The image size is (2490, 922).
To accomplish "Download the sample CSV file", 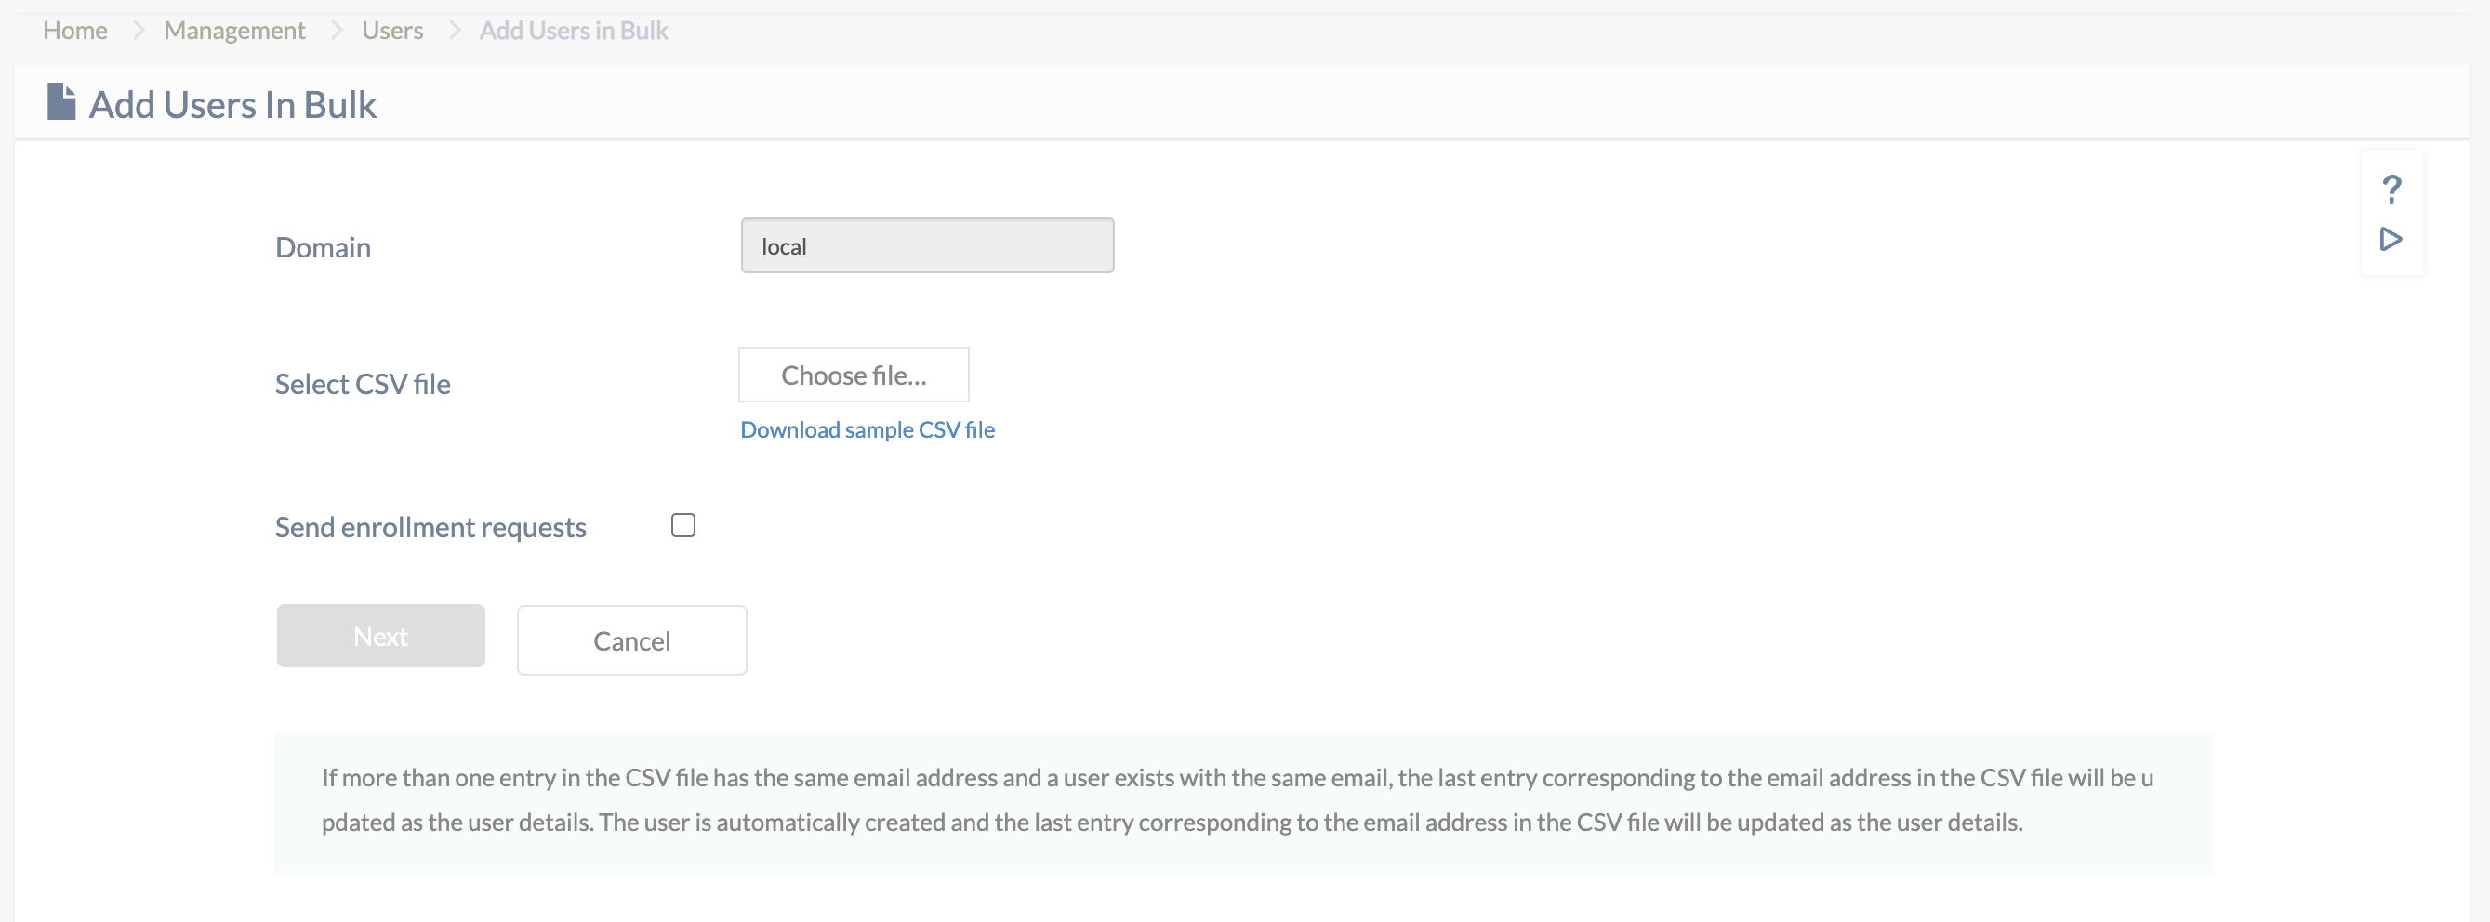I will coord(868,430).
